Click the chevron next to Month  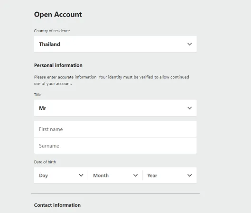[135, 175]
